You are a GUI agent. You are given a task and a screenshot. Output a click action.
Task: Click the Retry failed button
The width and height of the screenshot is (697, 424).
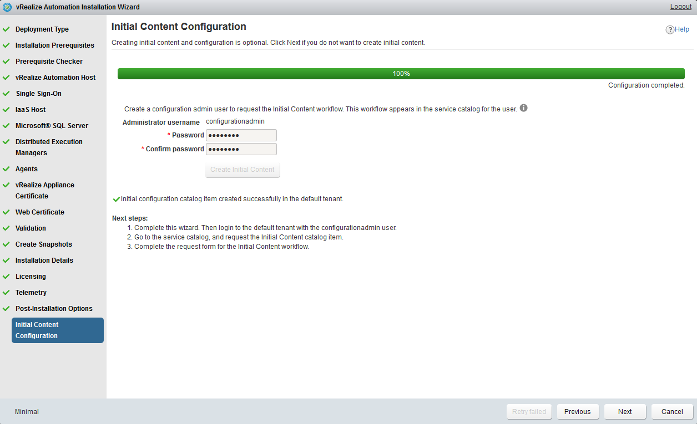click(529, 412)
